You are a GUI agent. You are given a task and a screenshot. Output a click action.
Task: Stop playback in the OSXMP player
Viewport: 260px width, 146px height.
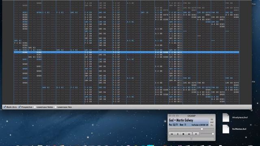183,134
